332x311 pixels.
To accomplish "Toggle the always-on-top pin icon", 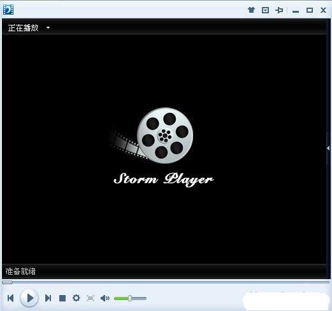I will point(279,10).
